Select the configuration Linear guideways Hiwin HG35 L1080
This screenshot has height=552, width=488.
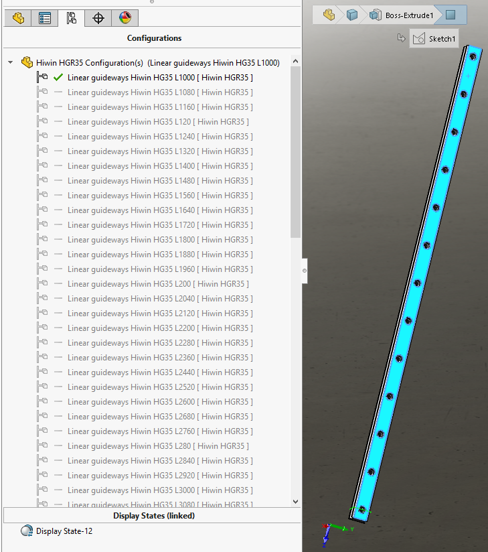[160, 92]
